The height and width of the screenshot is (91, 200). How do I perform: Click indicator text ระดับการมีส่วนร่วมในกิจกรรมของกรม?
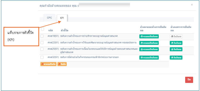point(89,57)
